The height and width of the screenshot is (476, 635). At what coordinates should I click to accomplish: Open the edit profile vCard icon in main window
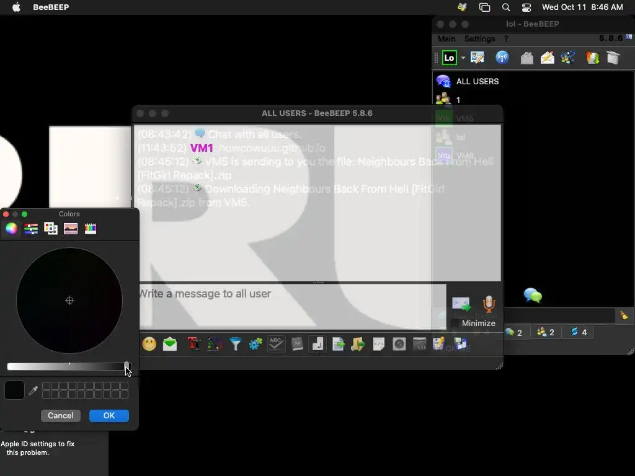tap(477, 58)
